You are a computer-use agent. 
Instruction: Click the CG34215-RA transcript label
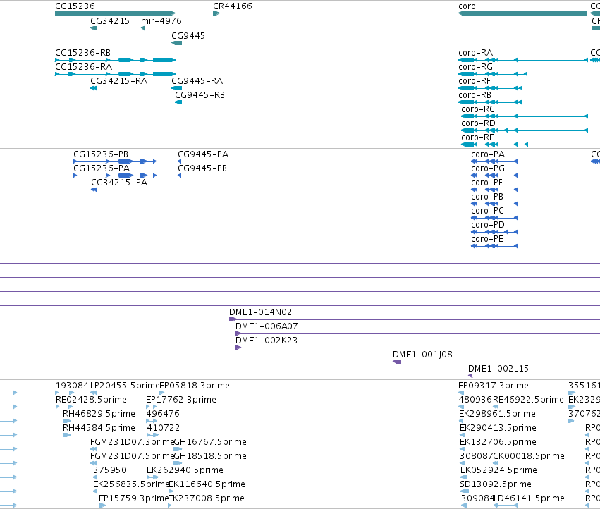[118, 81]
